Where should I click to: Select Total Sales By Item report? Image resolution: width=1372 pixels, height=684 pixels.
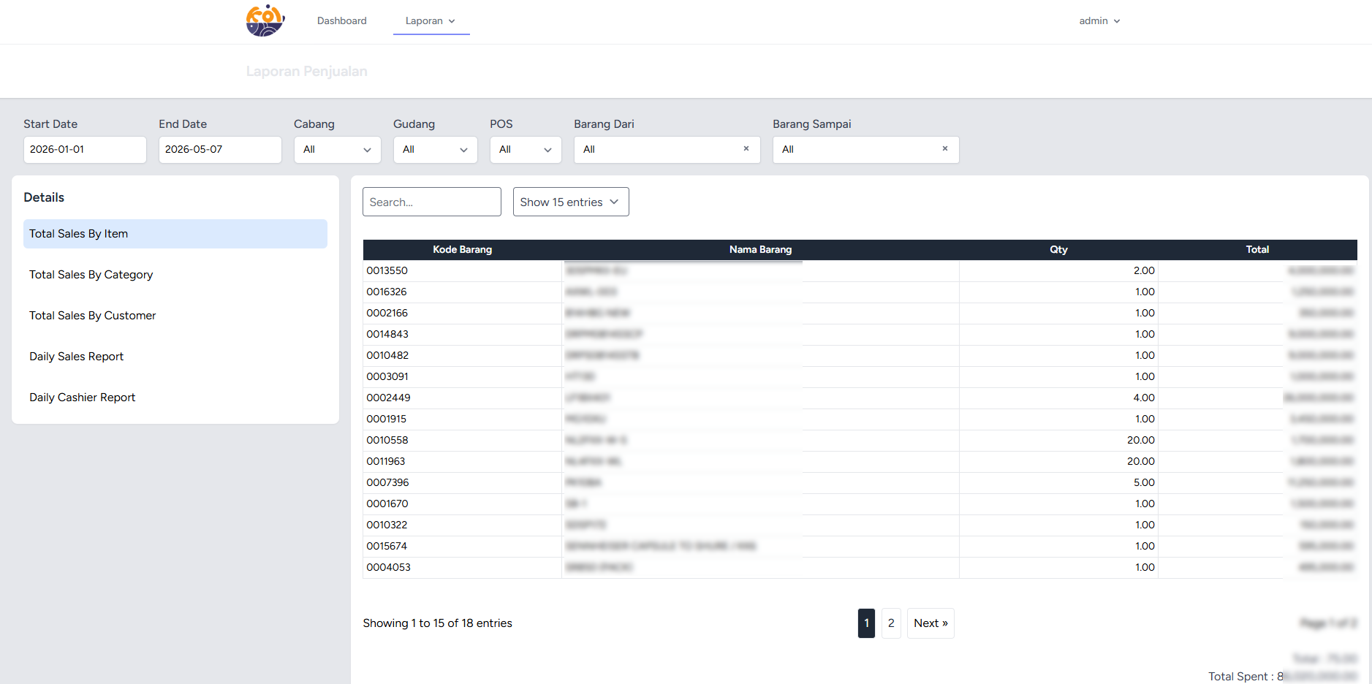point(175,234)
